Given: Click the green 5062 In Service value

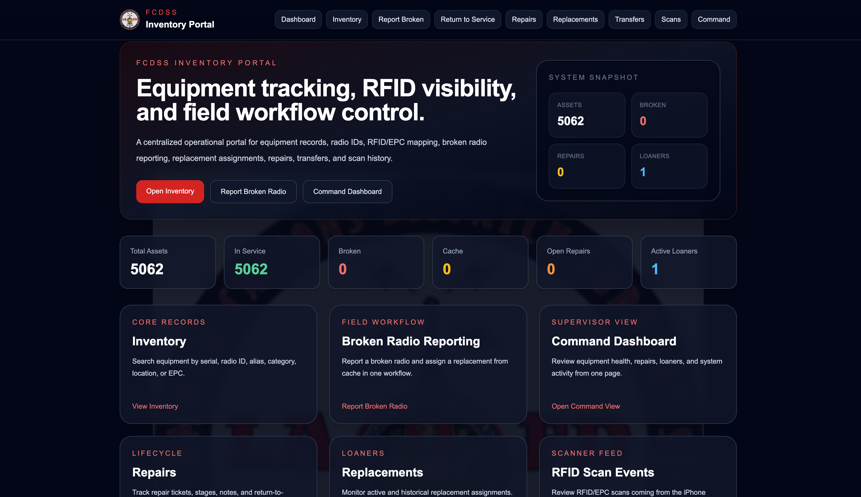Looking at the screenshot, I should point(251,269).
